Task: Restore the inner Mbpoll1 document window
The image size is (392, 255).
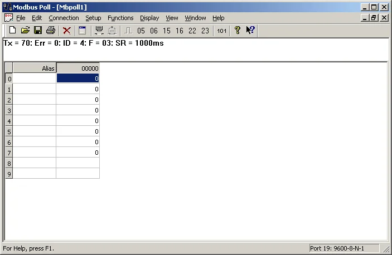Action: (374, 18)
